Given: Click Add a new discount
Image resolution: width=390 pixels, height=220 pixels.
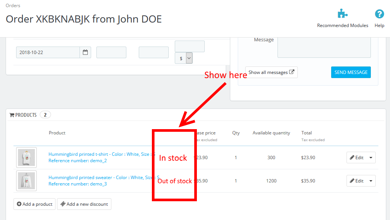Looking at the screenshot, I should (84, 204).
